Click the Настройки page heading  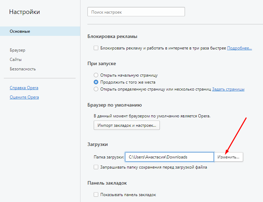24,12
